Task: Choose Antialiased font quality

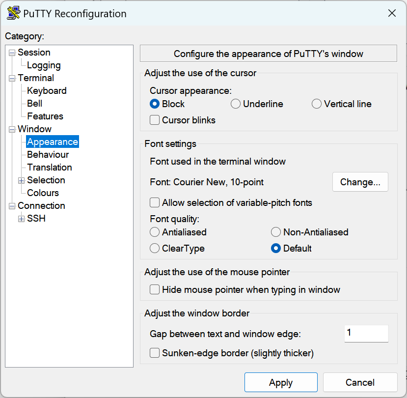Action: [x=155, y=232]
